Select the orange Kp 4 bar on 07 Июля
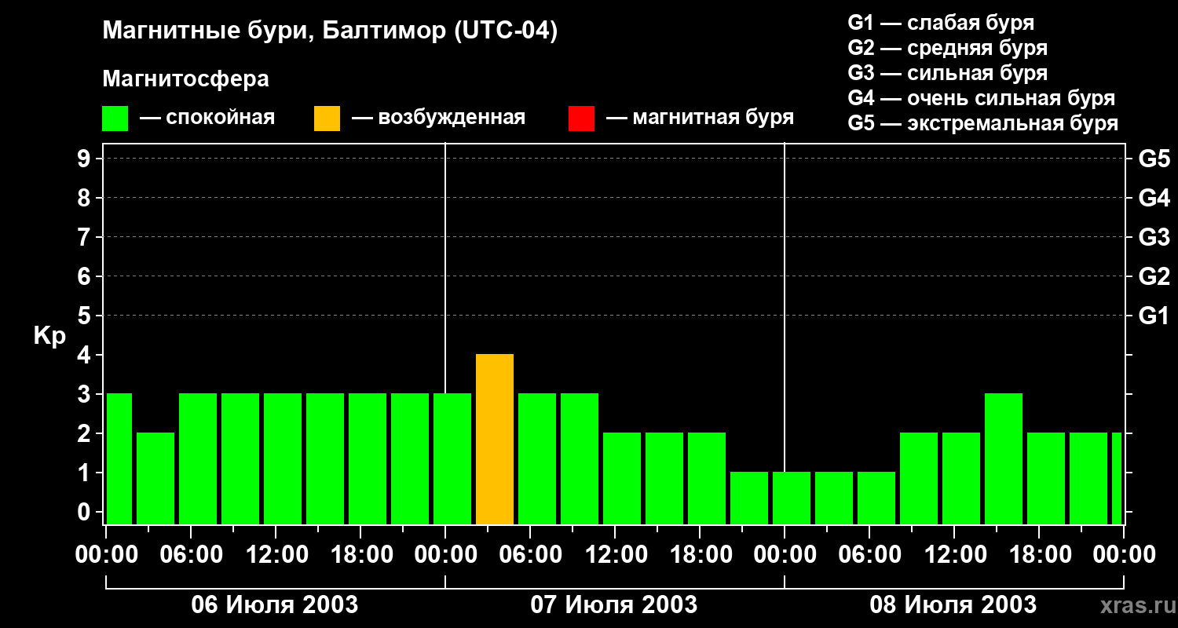Image resolution: width=1178 pixels, height=628 pixels. pyautogui.click(x=495, y=439)
